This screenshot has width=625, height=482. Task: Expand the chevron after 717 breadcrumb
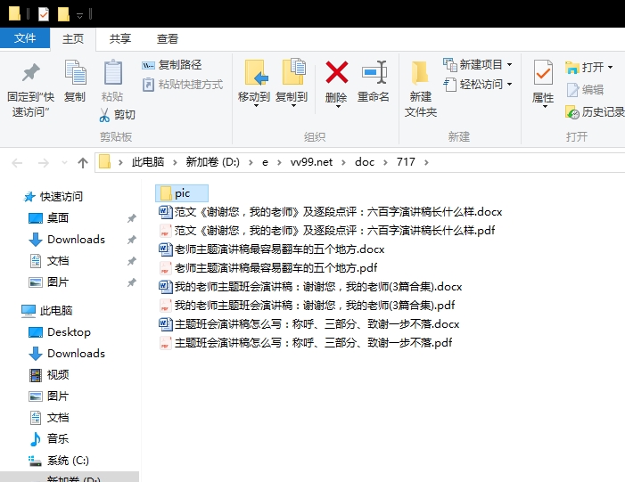point(426,162)
